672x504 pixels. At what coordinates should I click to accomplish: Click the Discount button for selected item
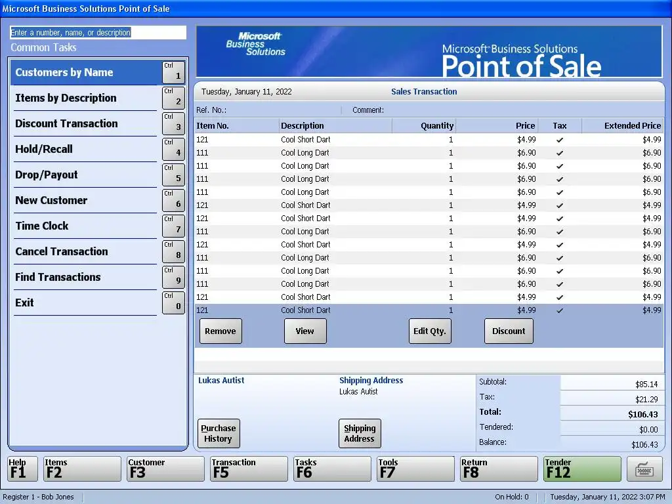(509, 331)
